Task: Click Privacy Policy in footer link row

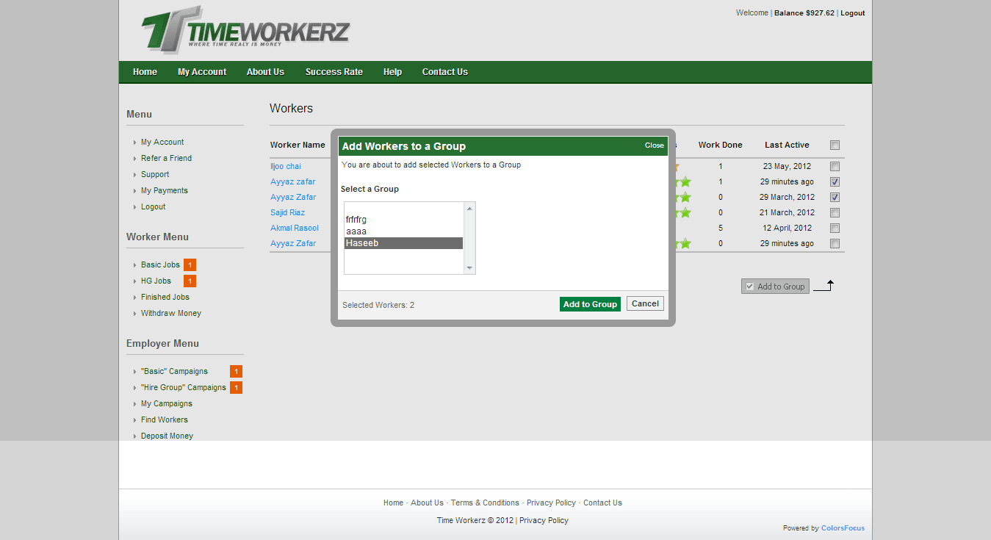Action: pos(551,503)
